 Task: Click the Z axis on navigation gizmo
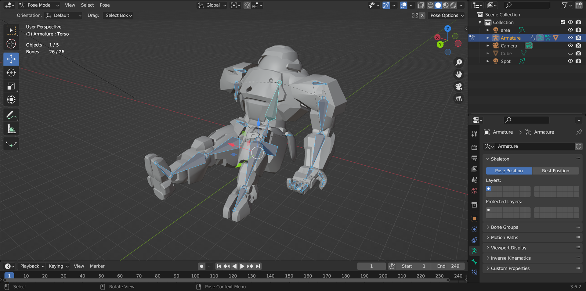click(448, 29)
